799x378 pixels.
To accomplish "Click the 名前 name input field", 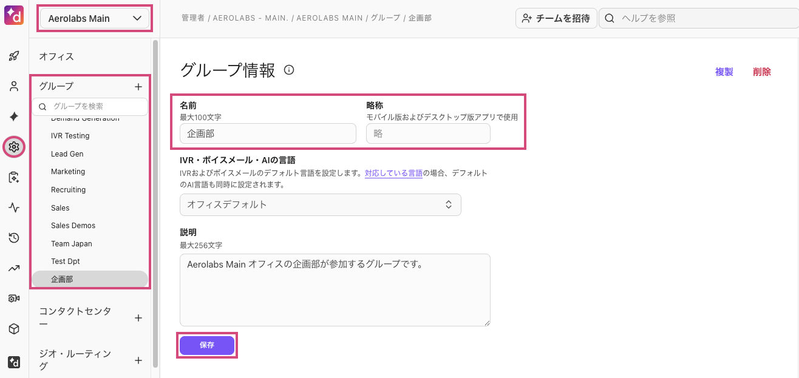I will pyautogui.click(x=268, y=133).
